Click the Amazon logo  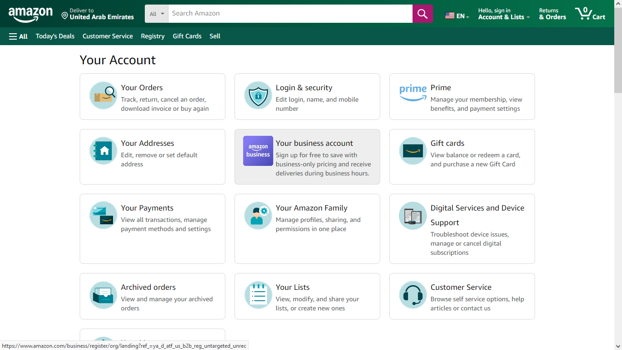(31, 15)
